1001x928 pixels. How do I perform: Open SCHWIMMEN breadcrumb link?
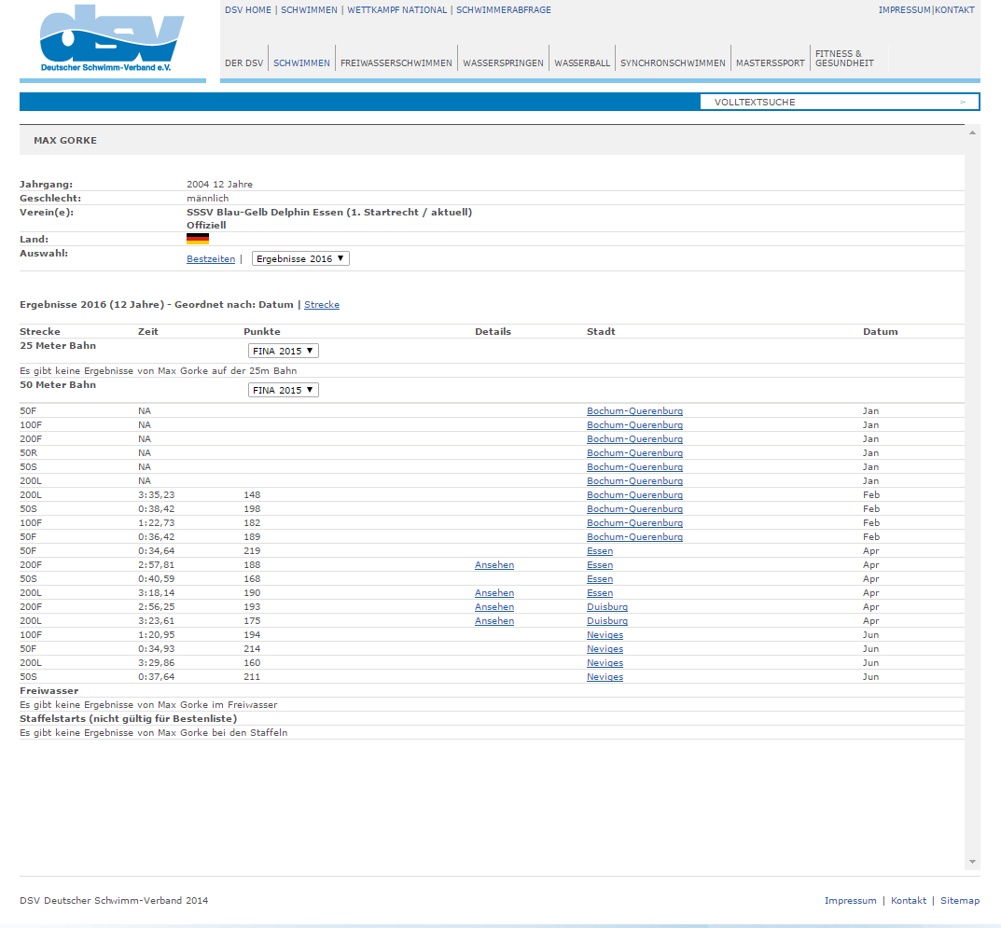click(x=309, y=10)
